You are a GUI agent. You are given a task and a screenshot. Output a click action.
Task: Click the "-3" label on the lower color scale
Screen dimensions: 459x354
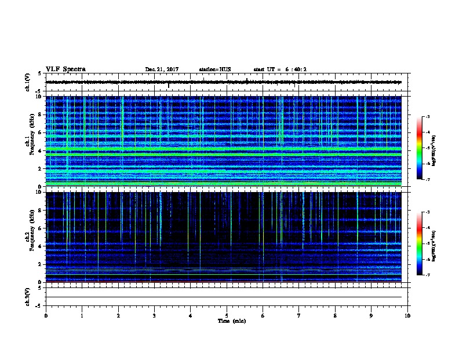(x=427, y=212)
